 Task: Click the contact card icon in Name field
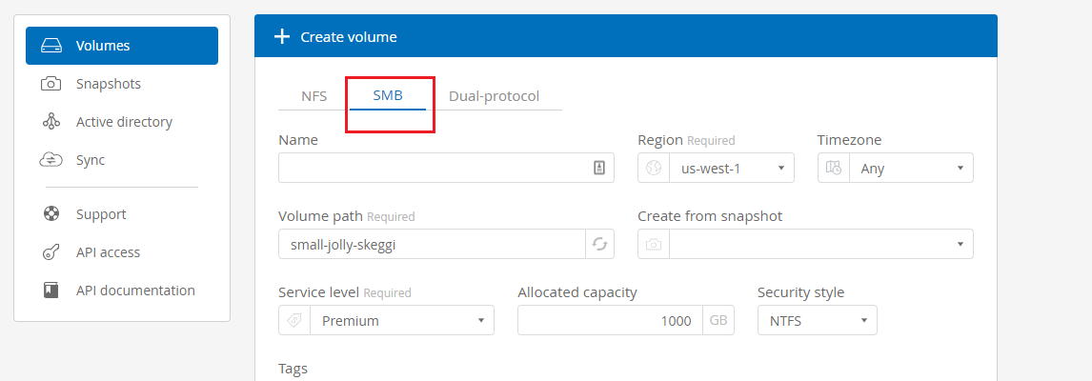599,168
